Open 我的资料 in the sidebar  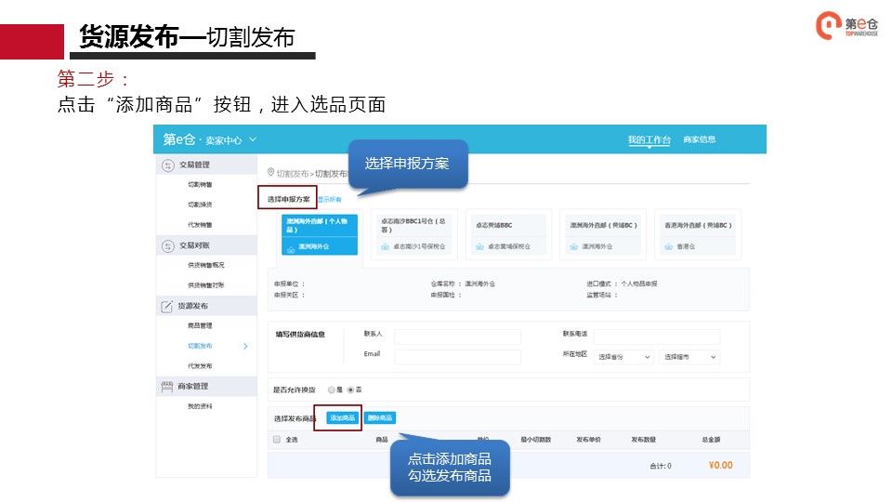[200, 406]
